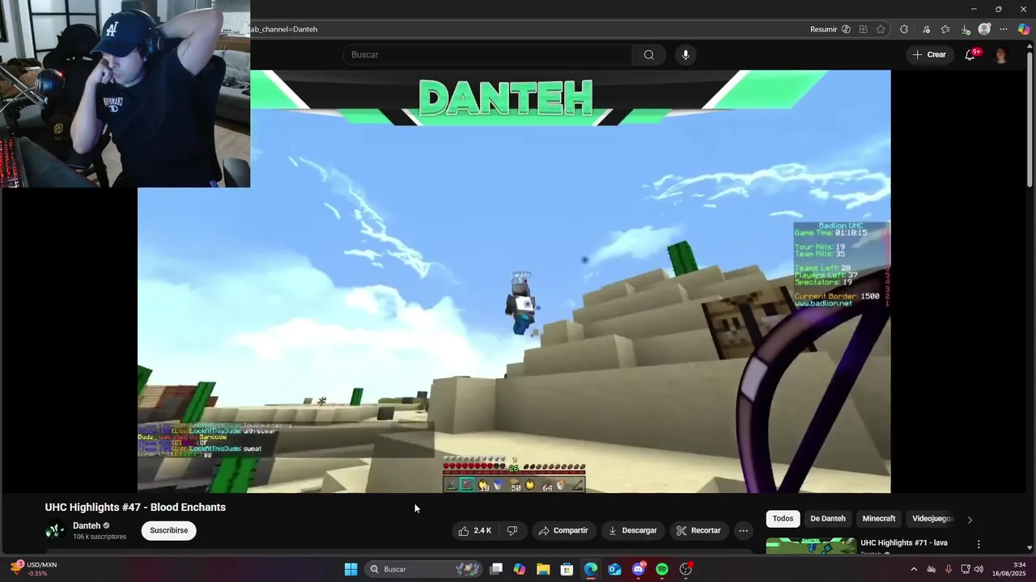
Task: Open the YouTube account avatar menu
Action: click(x=1001, y=55)
